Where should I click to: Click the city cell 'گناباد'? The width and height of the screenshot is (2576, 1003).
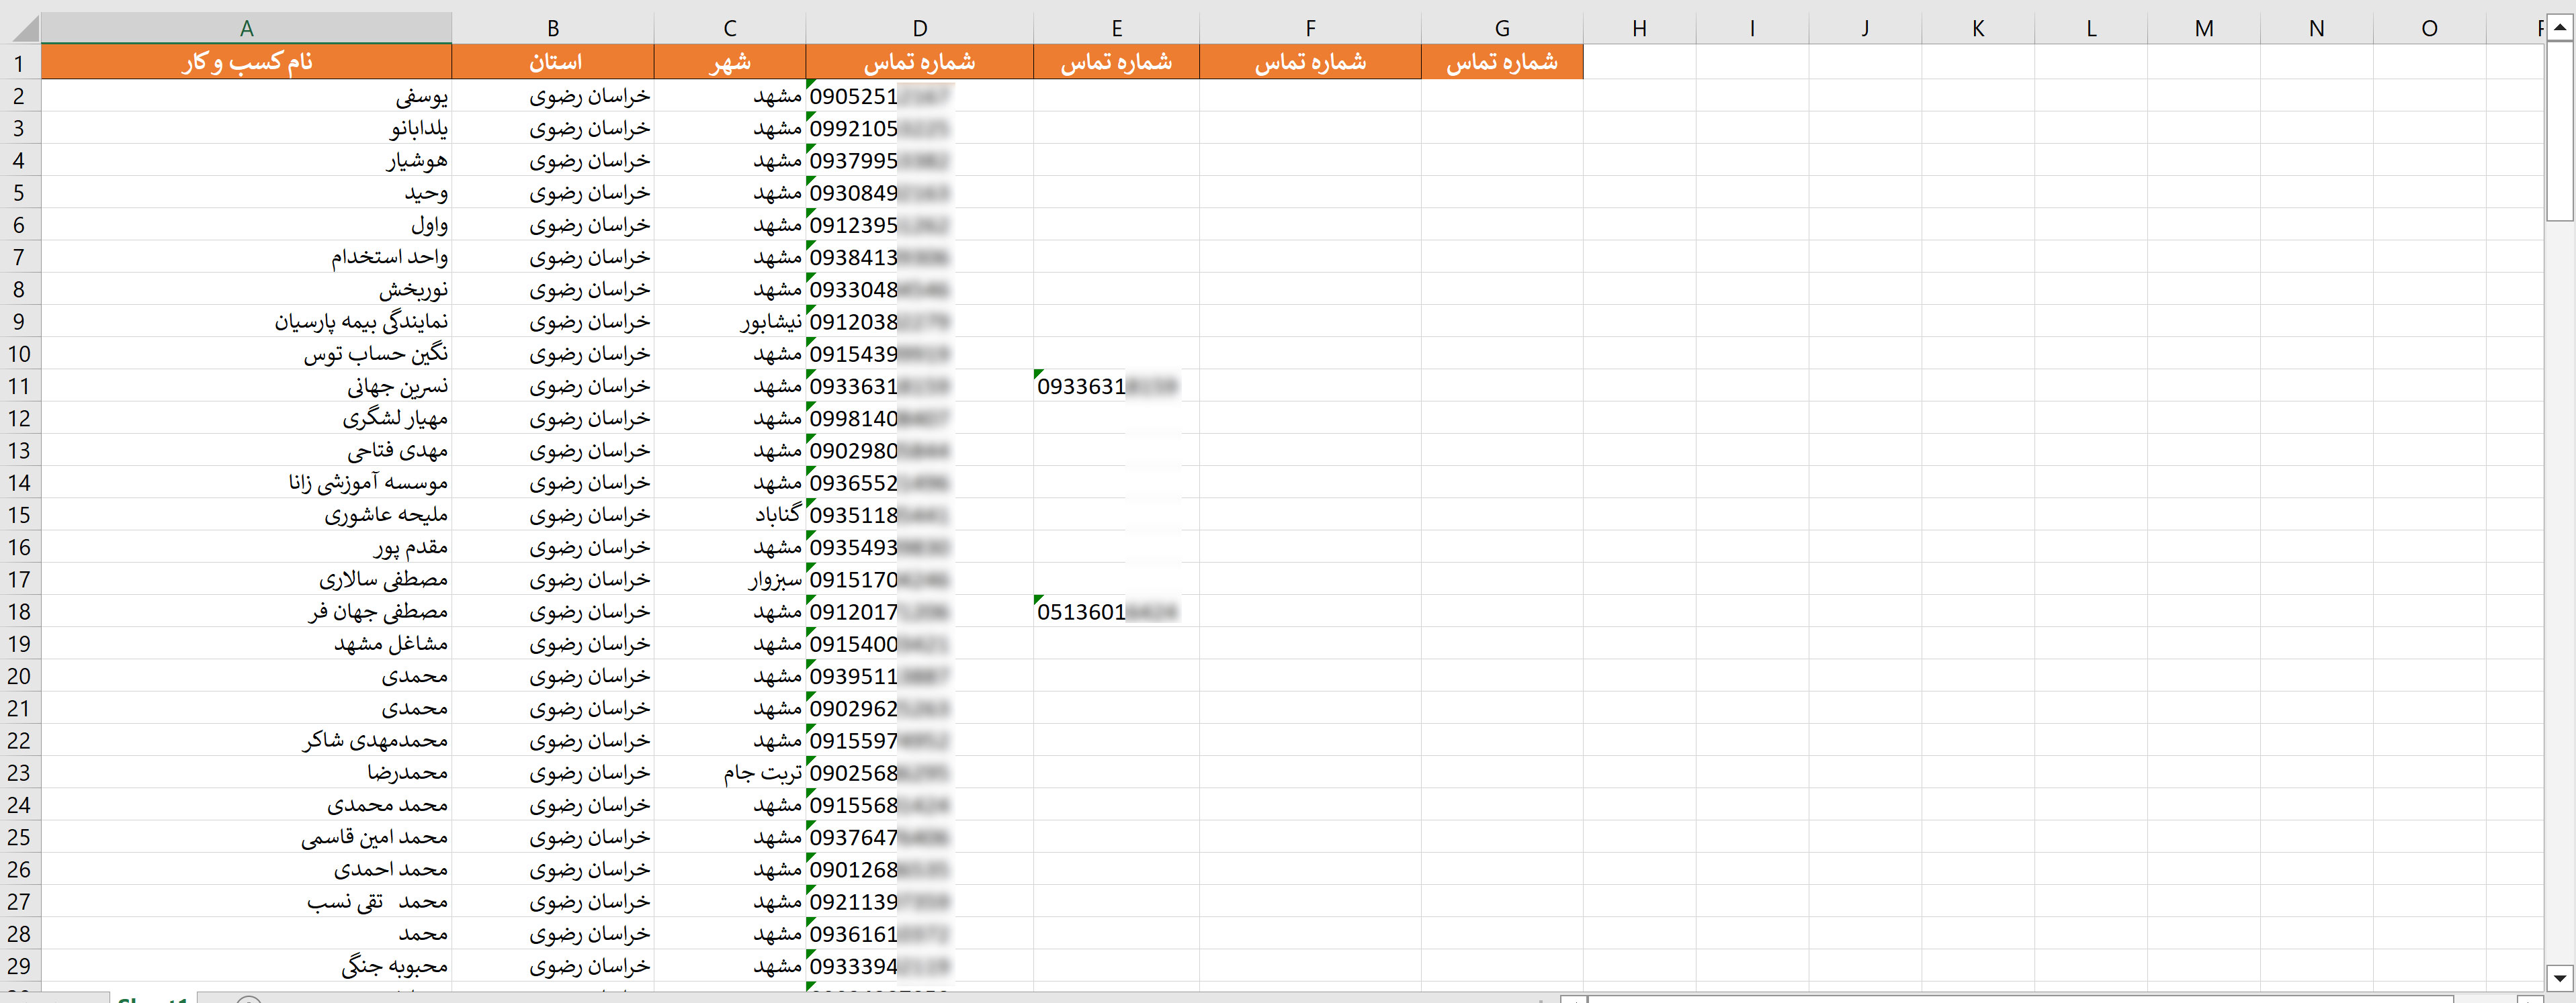(730, 514)
